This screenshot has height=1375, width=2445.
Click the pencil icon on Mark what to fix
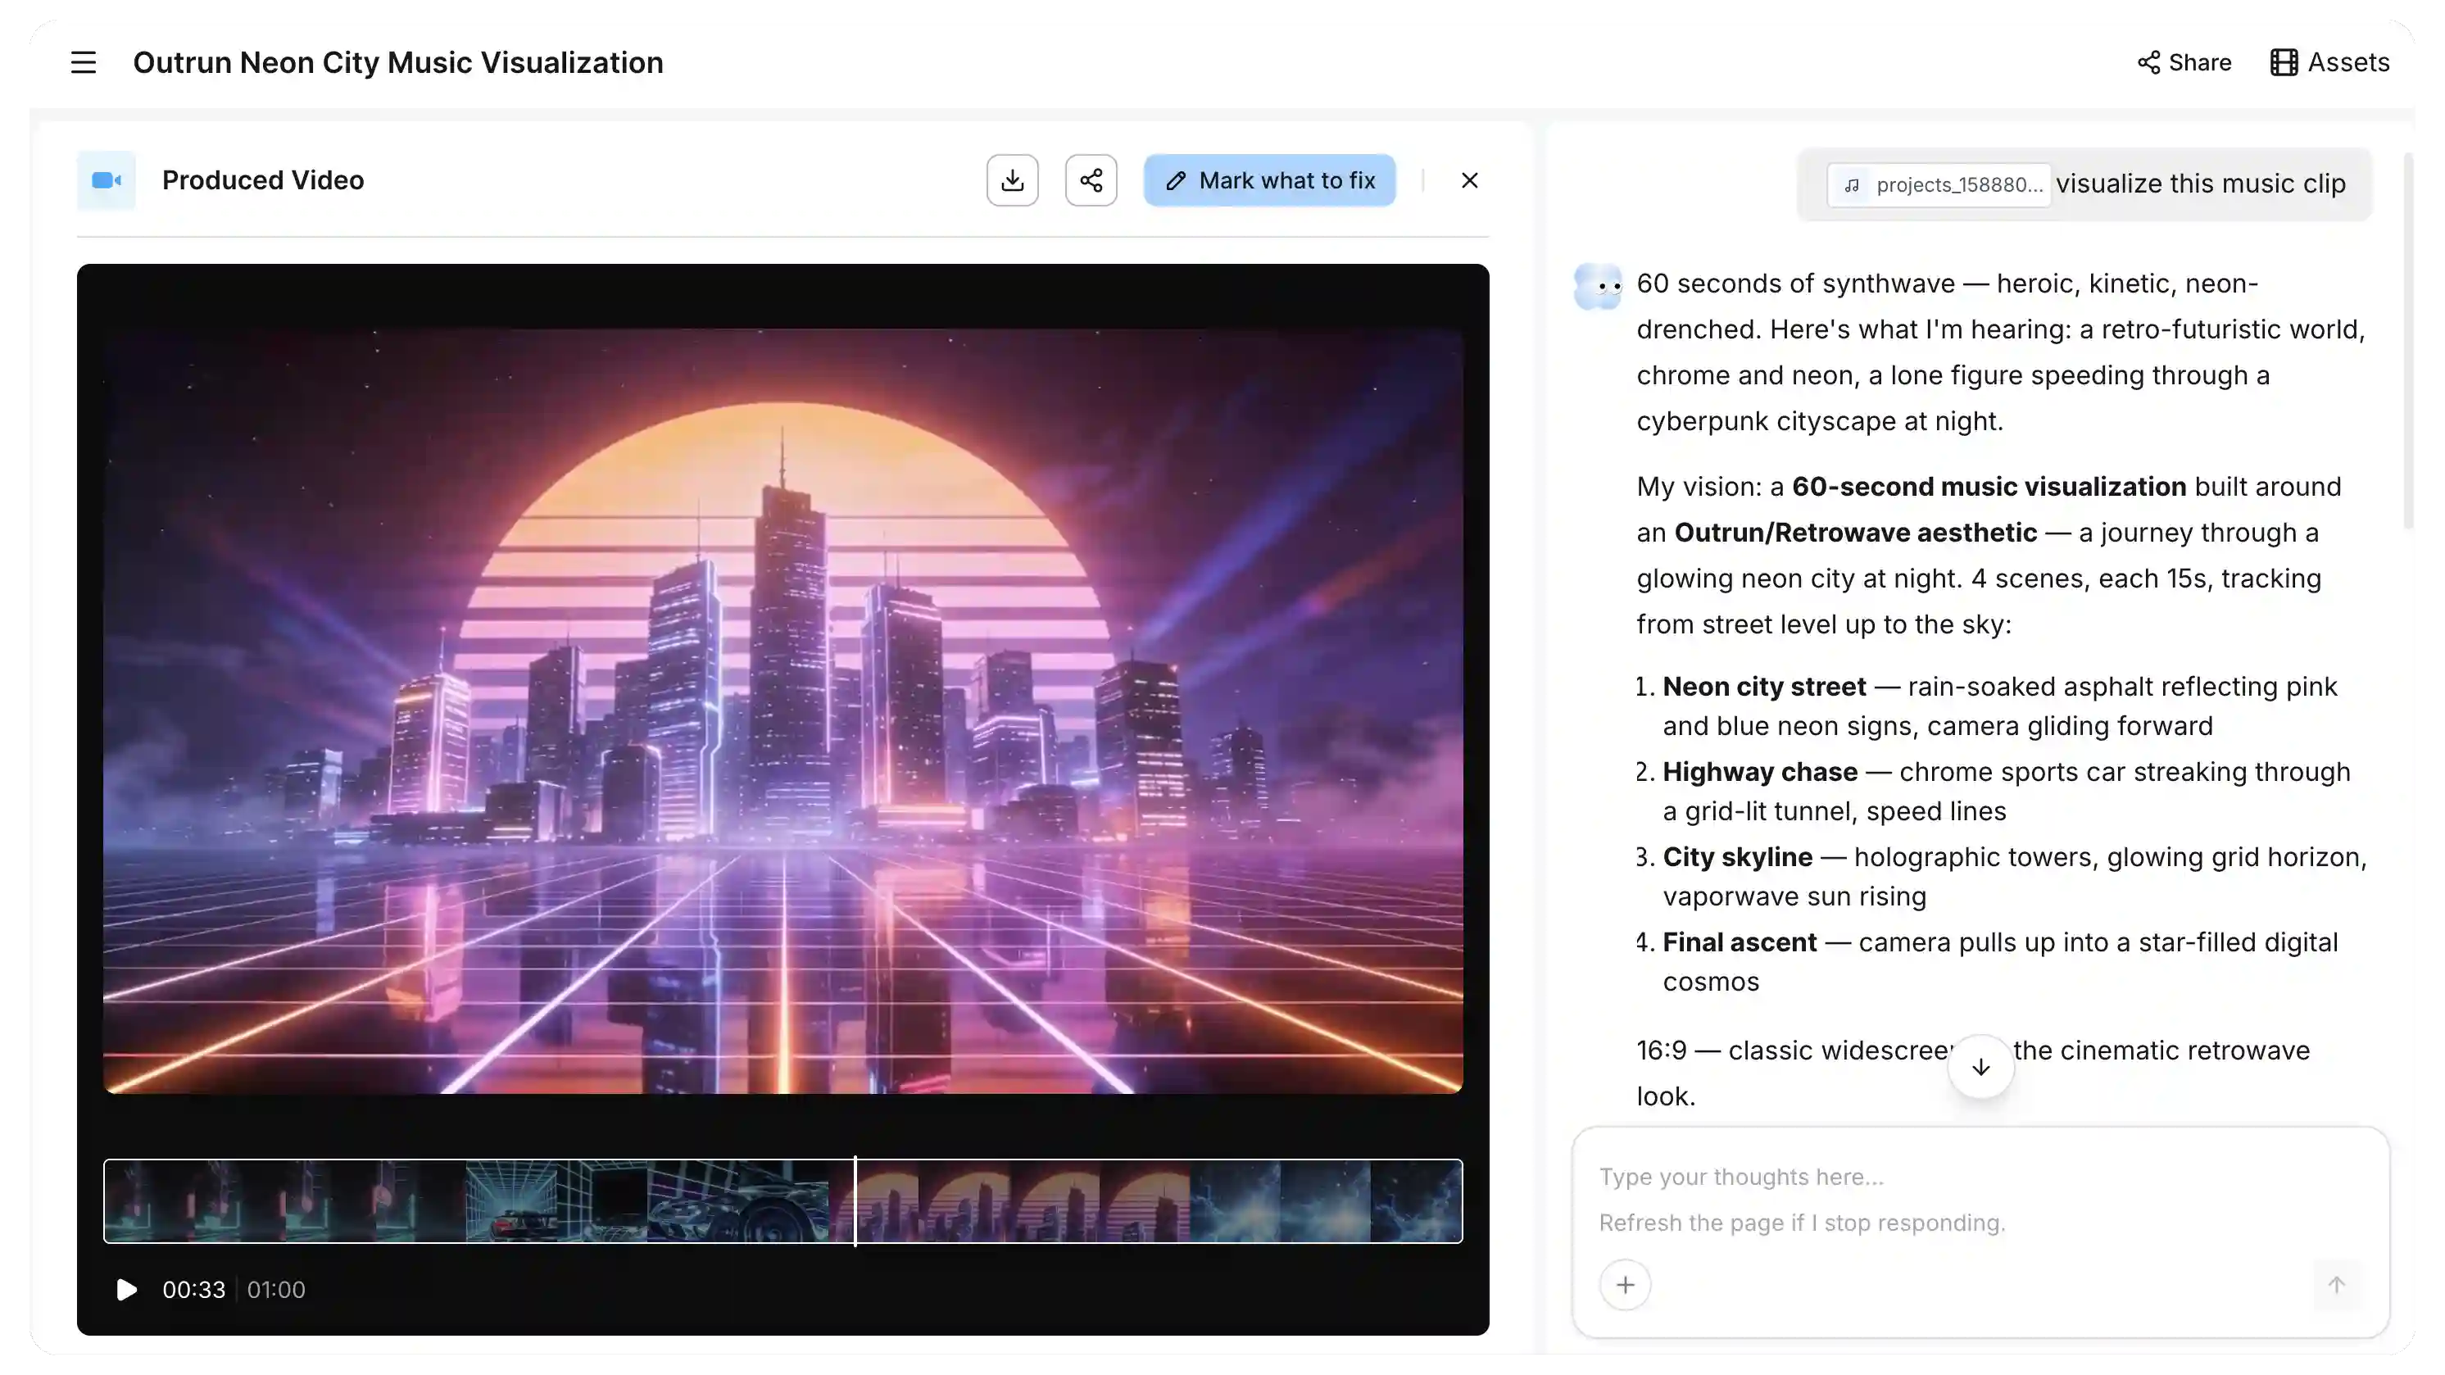pos(1177,180)
